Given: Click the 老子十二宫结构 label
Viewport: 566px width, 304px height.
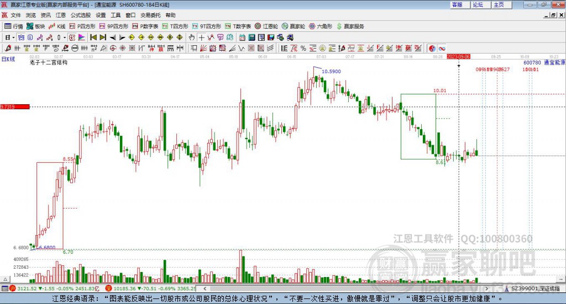Looking at the screenshot, I should (x=49, y=62).
